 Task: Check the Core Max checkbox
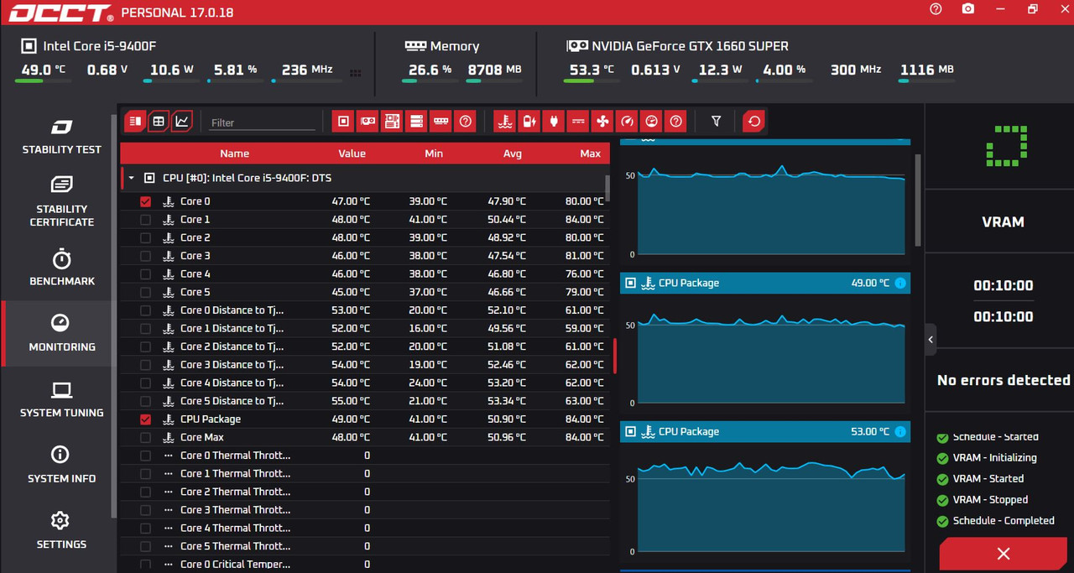(145, 437)
